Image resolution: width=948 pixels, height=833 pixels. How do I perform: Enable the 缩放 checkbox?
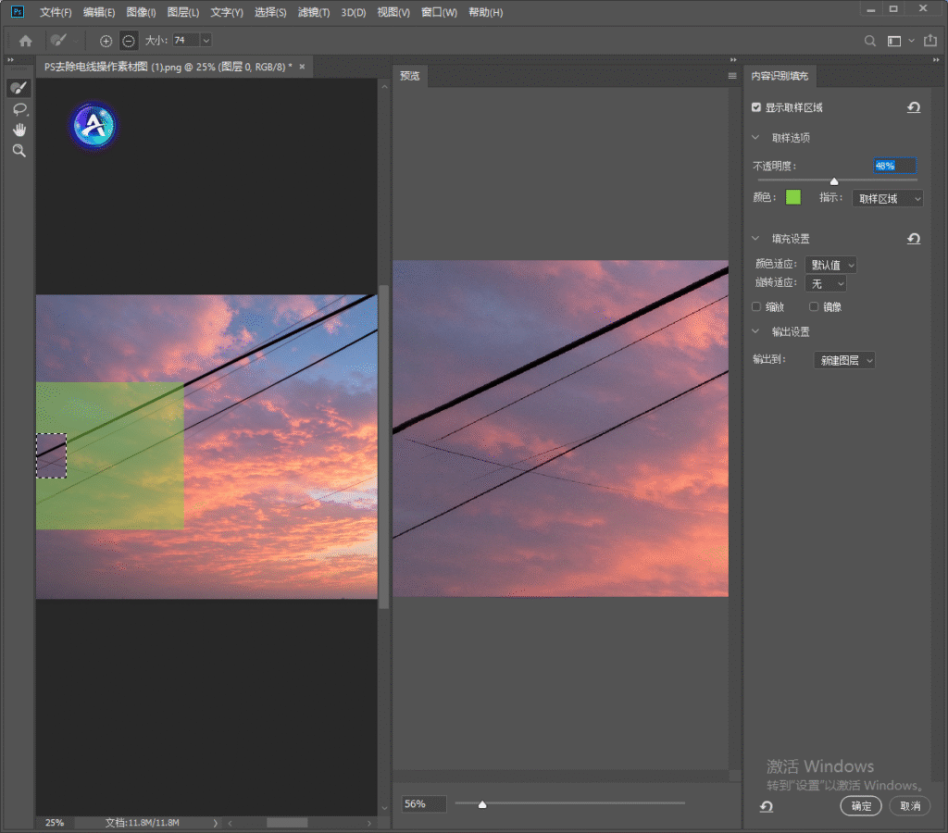pyautogui.click(x=755, y=306)
